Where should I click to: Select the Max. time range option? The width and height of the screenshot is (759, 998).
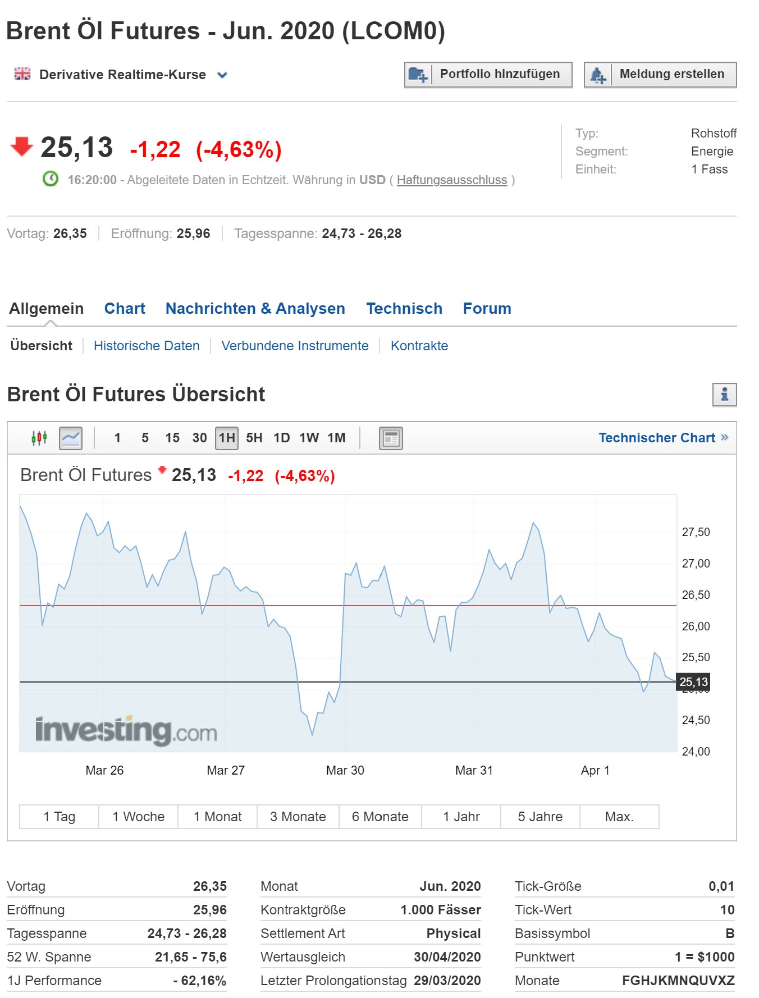point(619,817)
